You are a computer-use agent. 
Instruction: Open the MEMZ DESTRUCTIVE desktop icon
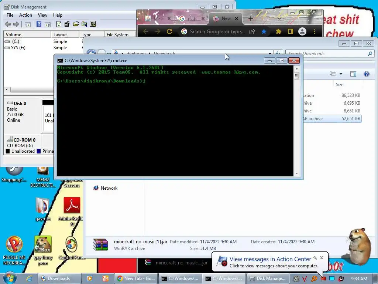tap(43, 177)
